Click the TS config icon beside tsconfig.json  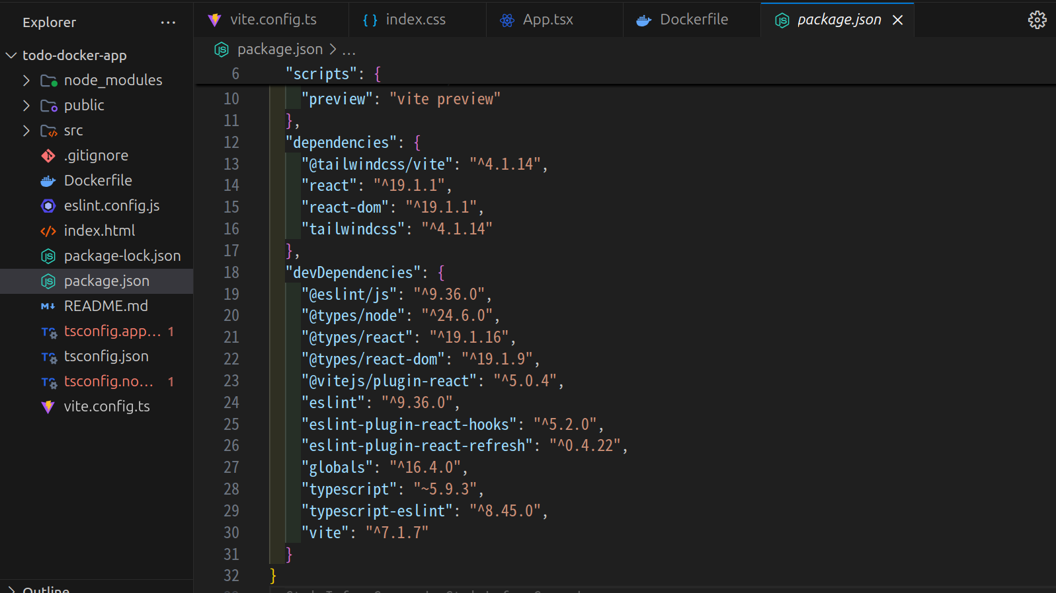coord(49,357)
